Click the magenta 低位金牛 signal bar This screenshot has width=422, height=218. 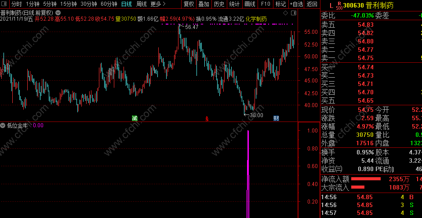(248, 174)
